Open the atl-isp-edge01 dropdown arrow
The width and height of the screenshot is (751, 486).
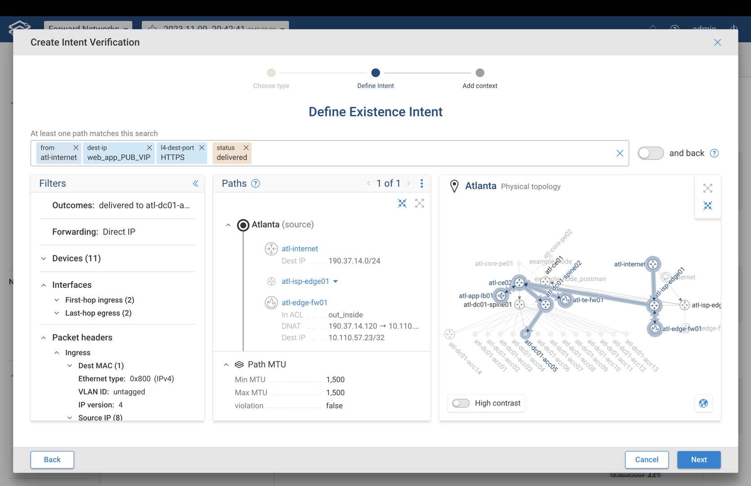click(x=335, y=282)
